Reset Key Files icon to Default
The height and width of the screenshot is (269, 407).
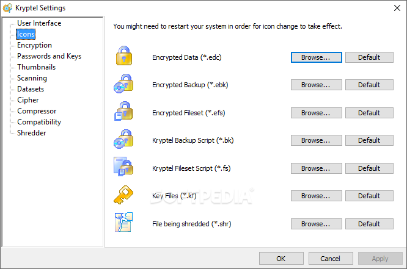point(369,196)
